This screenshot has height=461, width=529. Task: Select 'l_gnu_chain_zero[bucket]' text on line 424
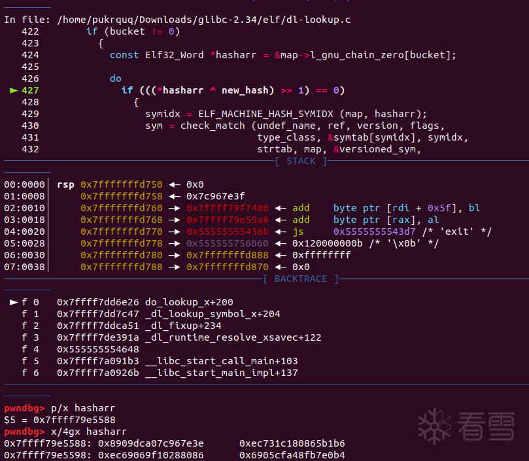(x=380, y=55)
